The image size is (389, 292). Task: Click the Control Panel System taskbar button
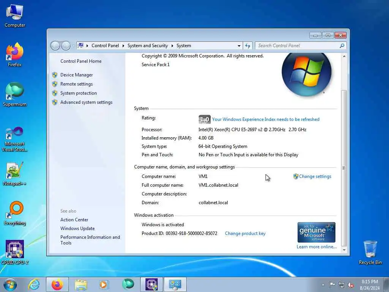click(x=175, y=284)
